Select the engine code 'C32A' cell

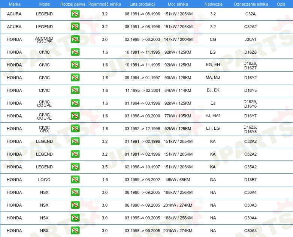[x=250, y=14]
